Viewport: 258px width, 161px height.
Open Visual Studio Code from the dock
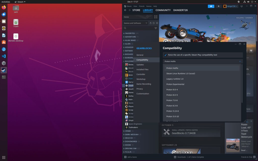click(4, 56)
